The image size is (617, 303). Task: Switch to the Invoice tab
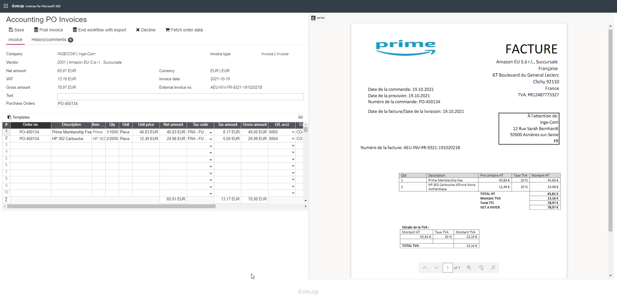click(15, 40)
